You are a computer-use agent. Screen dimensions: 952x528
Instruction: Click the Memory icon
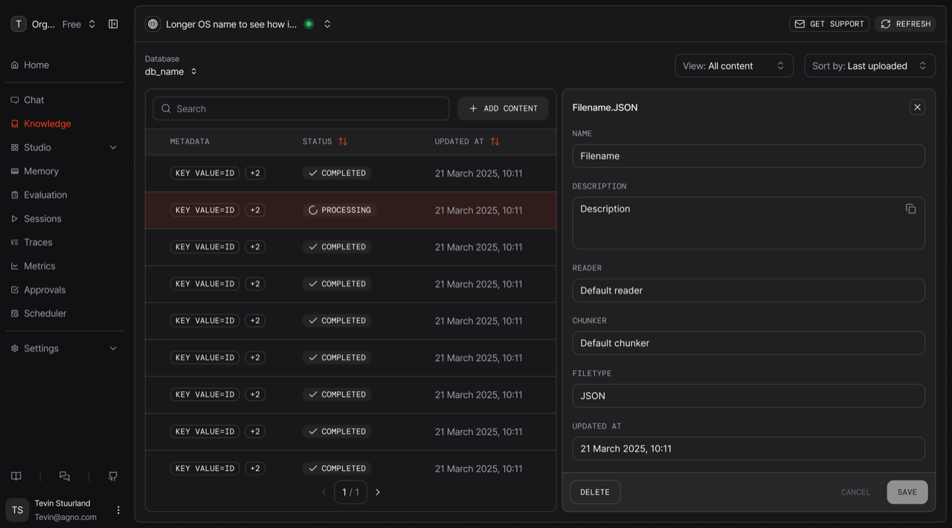coord(15,172)
